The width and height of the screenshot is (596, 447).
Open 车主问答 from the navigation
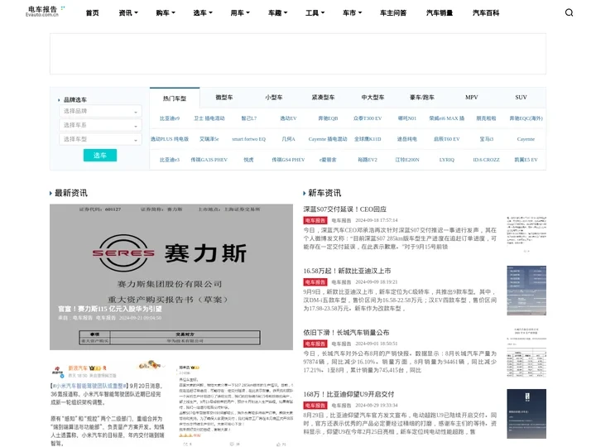393,13
